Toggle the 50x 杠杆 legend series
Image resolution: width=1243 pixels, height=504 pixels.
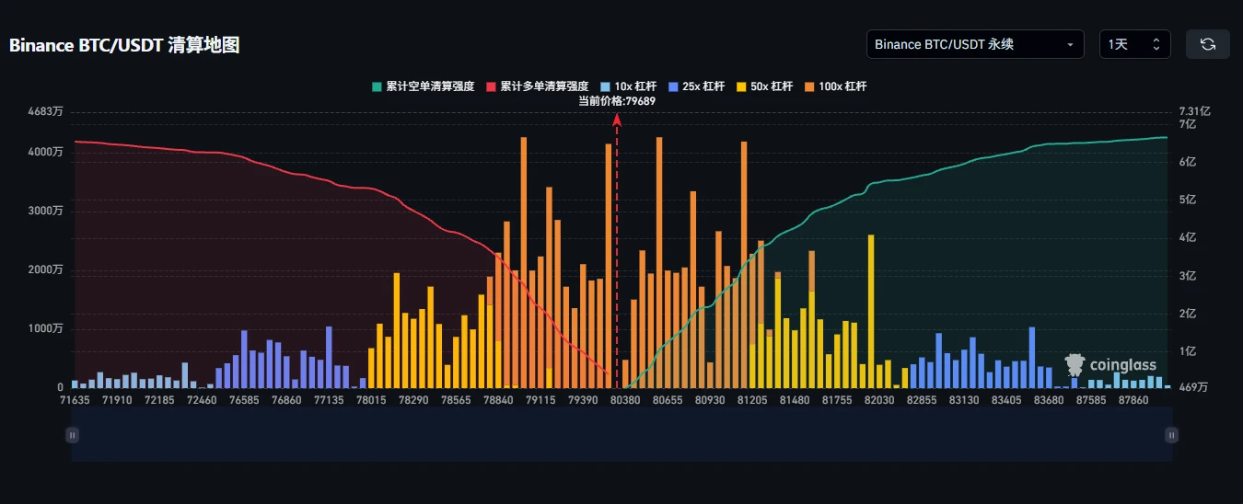[764, 86]
